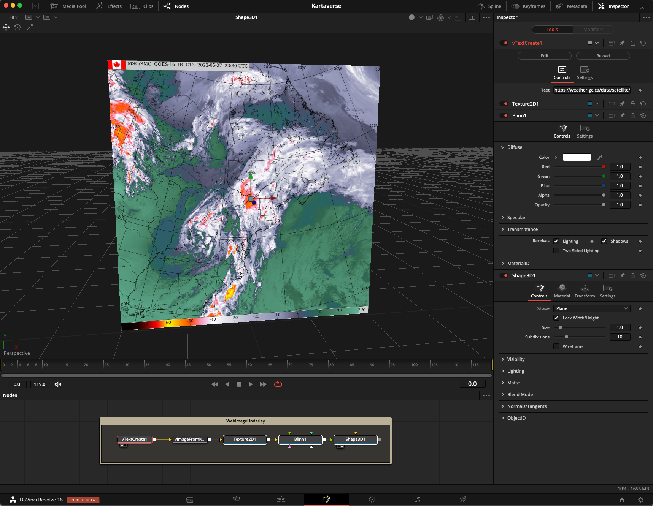Open Inspector options three-dot menu
Viewport: 653px width, 506px height.
[647, 17]
